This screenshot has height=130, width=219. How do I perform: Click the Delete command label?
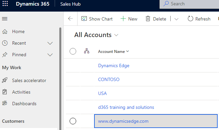[x=159, y=19]
